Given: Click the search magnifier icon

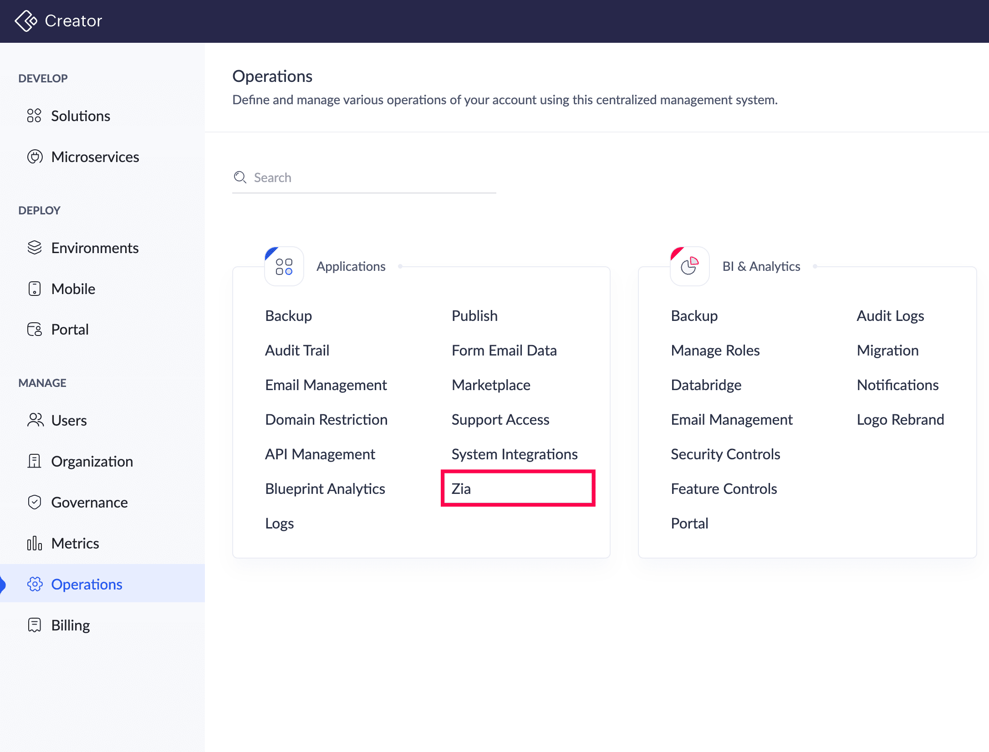Looking at the screenshot, I should [240, 177].
